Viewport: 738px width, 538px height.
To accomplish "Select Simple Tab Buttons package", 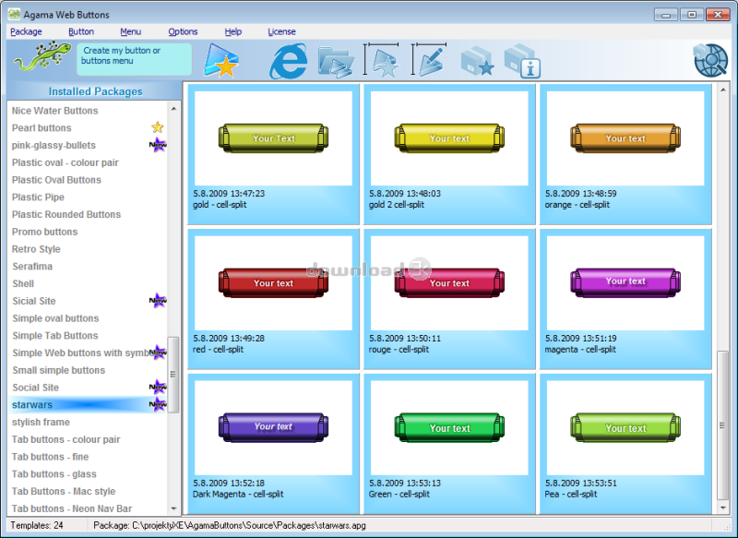I will 88,336.
